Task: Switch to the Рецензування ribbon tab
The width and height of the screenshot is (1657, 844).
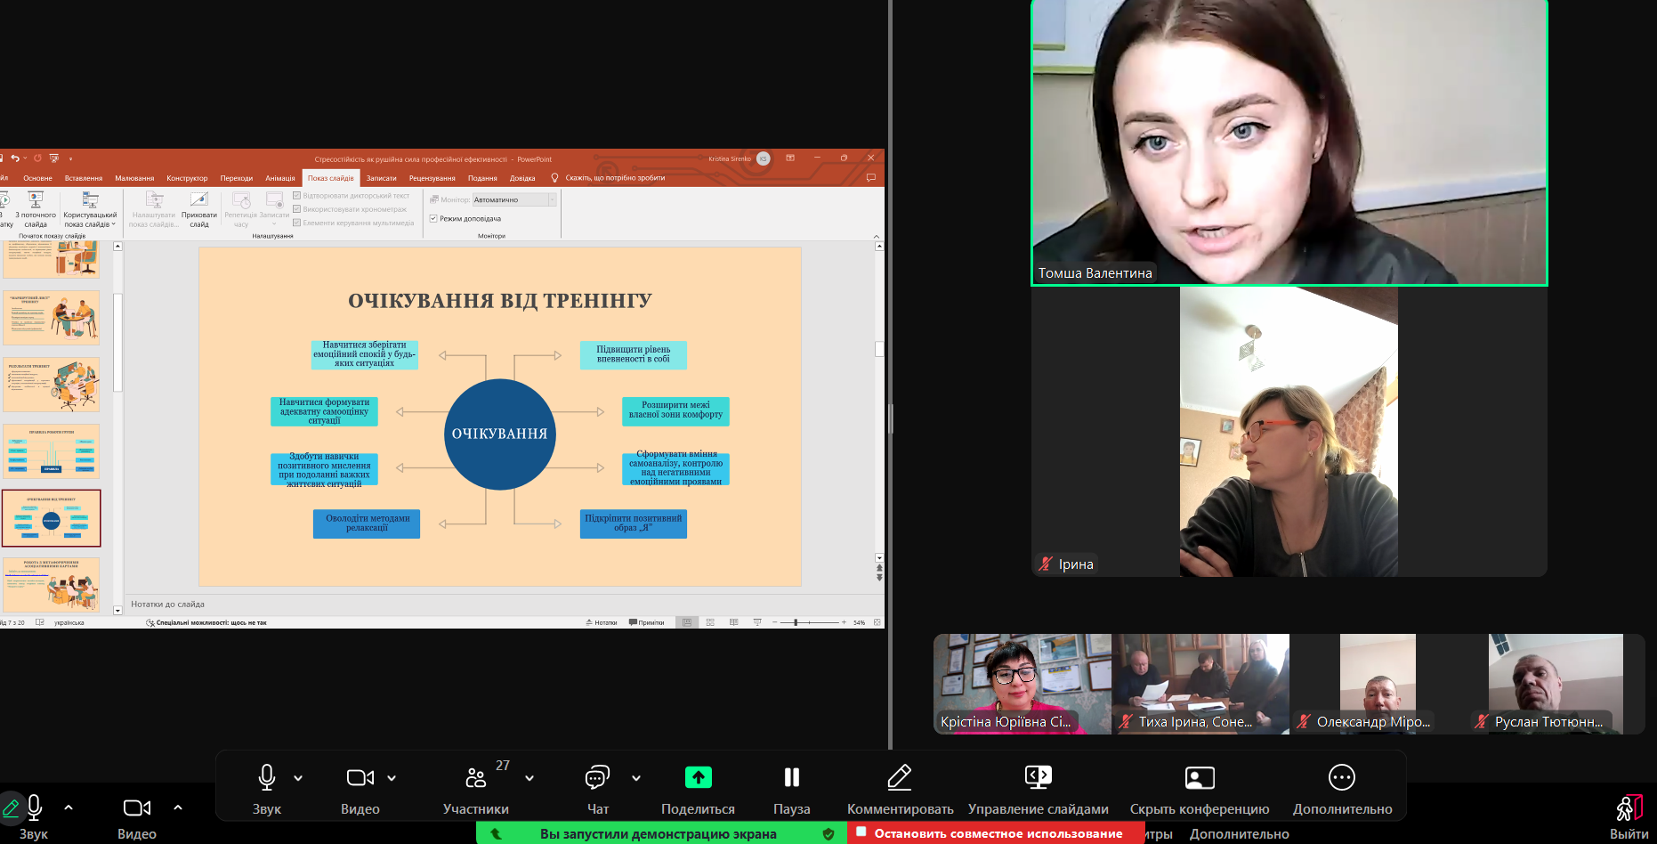Action: [432, 178]
